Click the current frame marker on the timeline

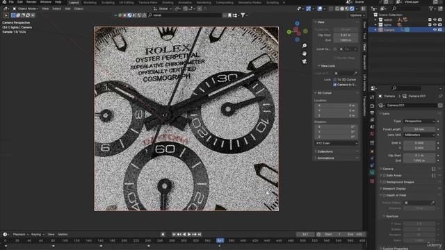point(220,241)
